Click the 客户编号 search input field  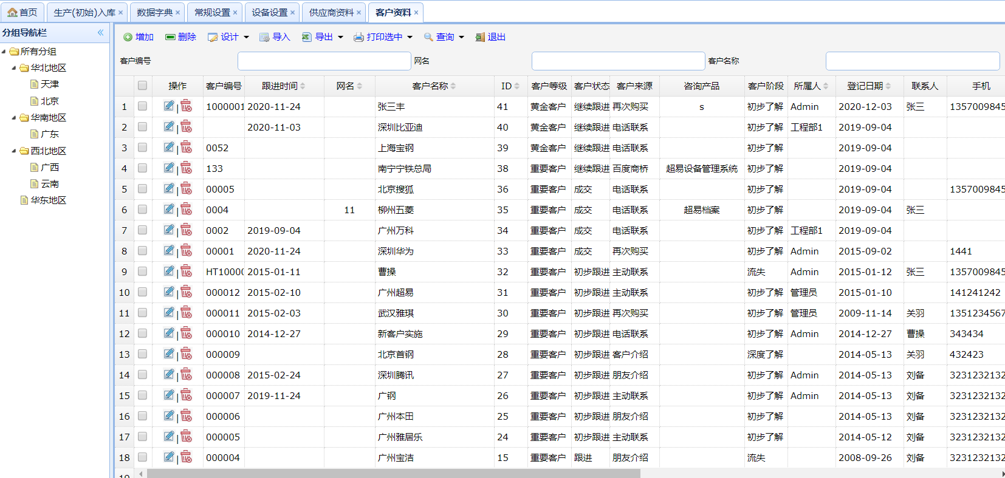pyautogui.click(x=324, y=61)
